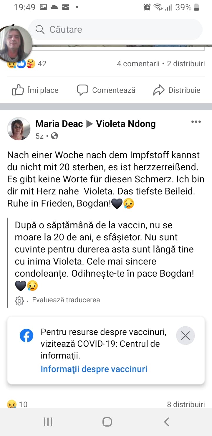
Task: View the 2 distribuiri shares count
Action: coord(186,64)
